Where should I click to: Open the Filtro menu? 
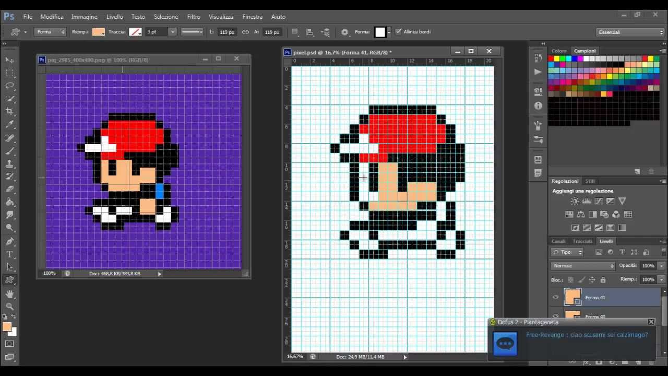click(193, 17)
